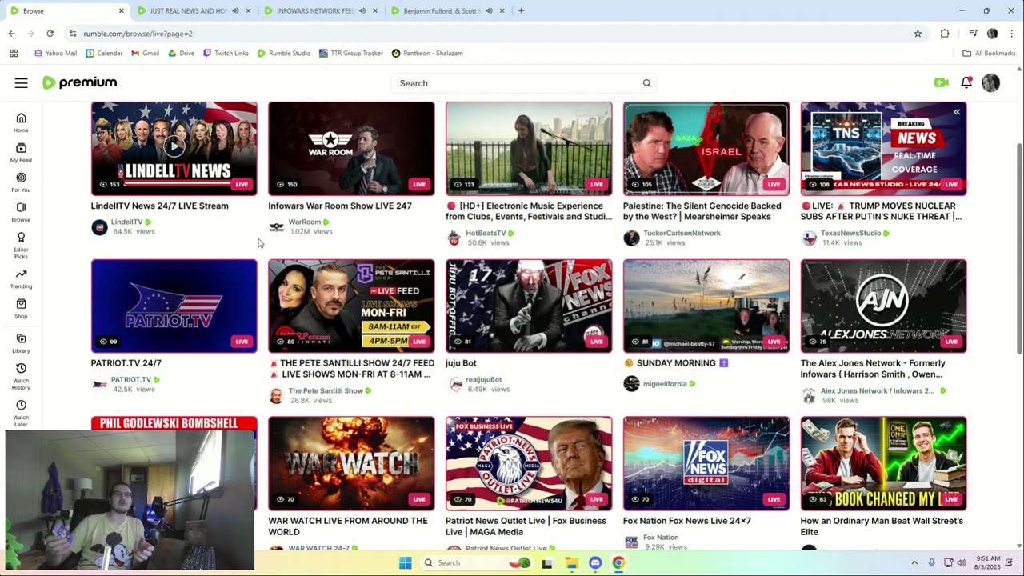Open the Yahoo Mail bookmark
This screenshot has width=1024, height=576.
pos(55,53)
